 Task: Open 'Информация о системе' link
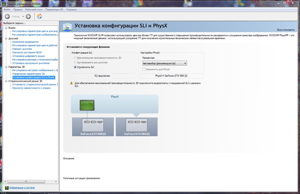tap(22, 188)
